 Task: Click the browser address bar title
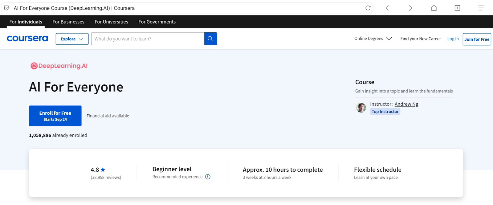(74, 8)
